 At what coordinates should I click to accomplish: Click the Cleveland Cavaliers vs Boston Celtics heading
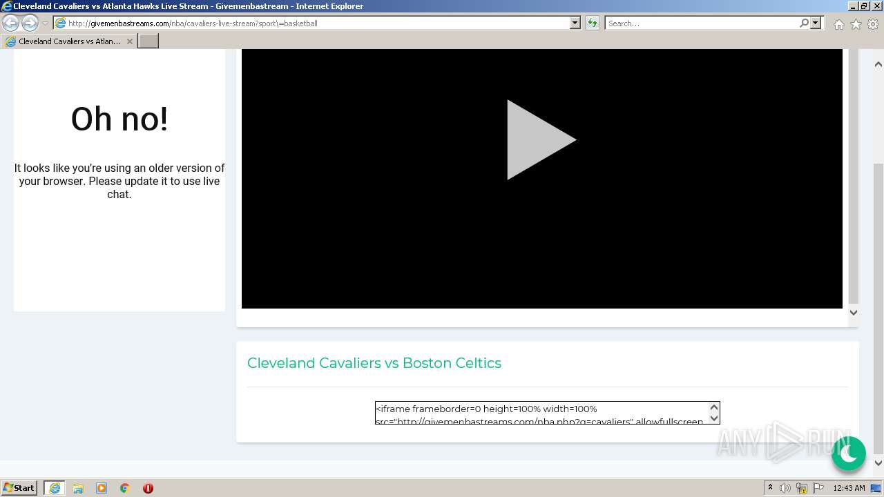pos(374,363)
